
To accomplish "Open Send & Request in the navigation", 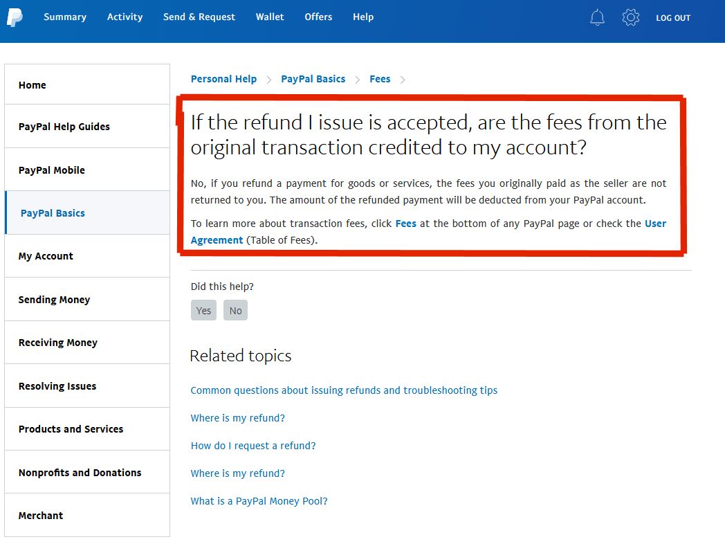I will click(199, 17).
